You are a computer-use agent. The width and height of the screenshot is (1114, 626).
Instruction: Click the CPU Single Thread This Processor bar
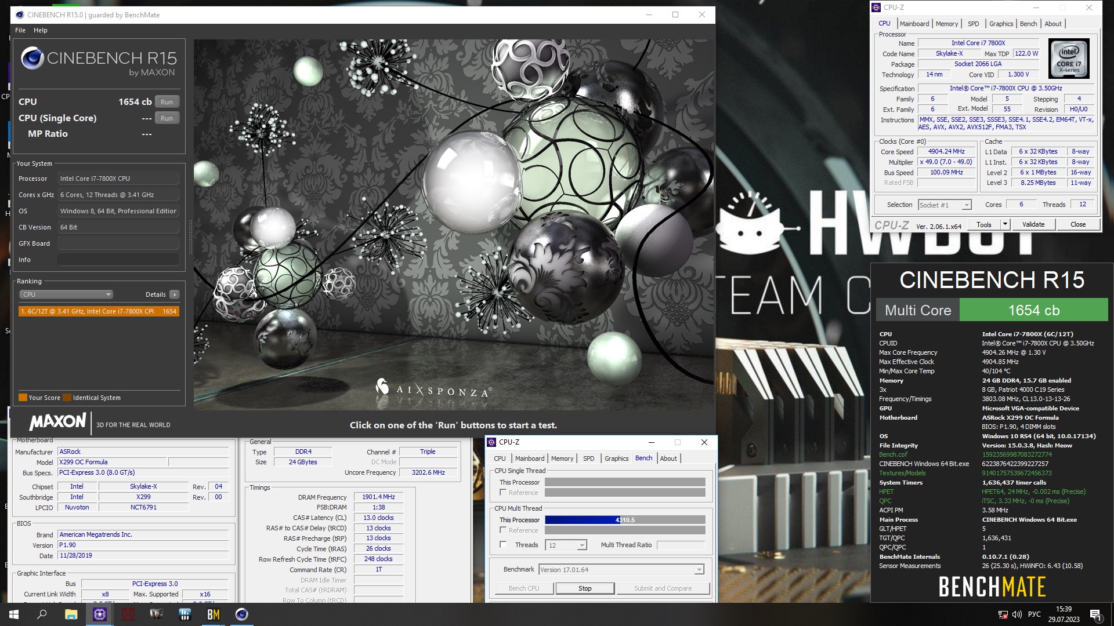(x=625, y=482)
